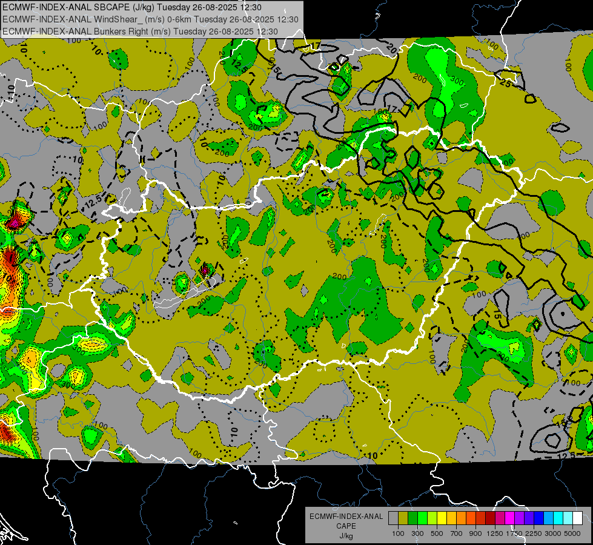
Task: Click the purple legend swatch
Action: (x=520, y=518)
